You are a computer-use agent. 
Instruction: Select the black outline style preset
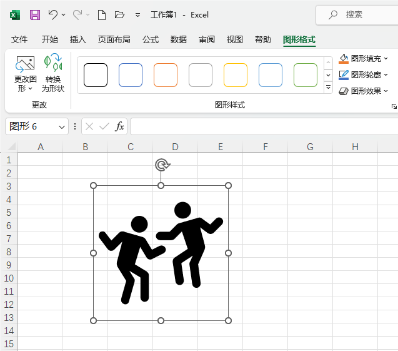click(x=96, y=75)
